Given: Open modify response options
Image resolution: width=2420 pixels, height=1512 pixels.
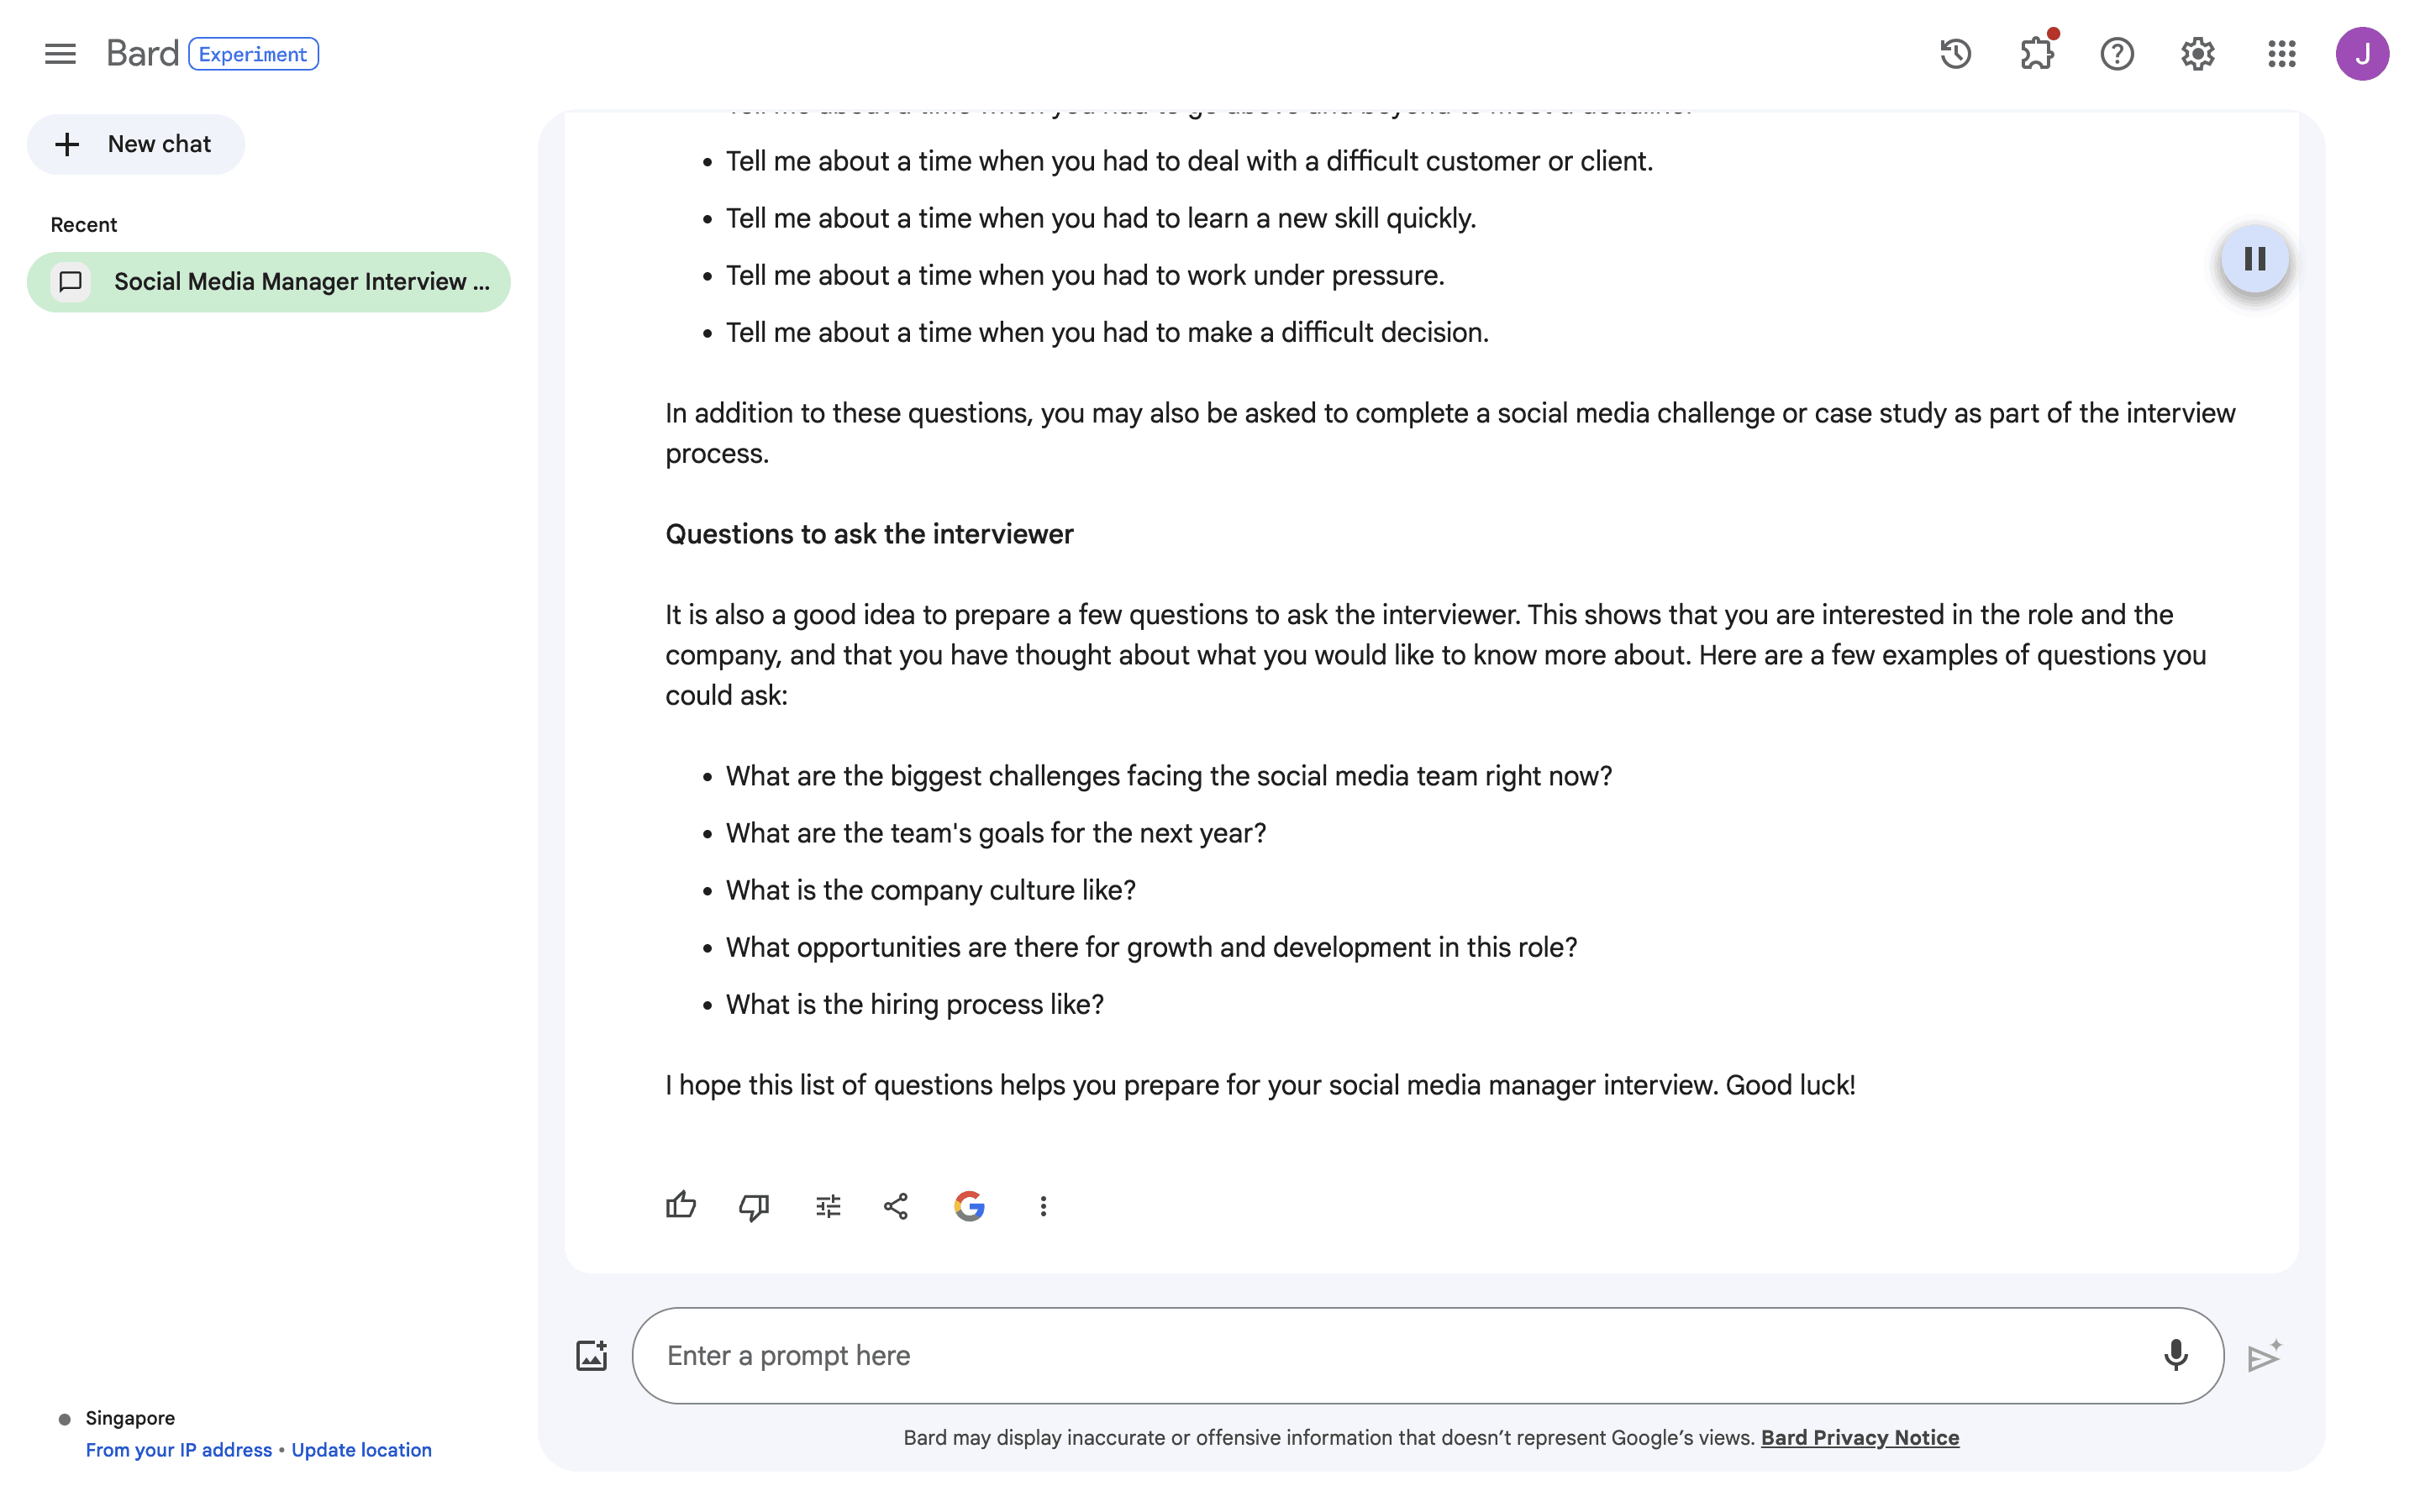Looking at the screenshot, I should point(828,1206).
